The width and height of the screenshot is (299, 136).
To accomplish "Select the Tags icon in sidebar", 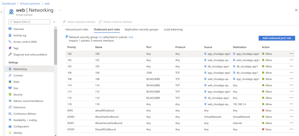I will [x=10, y=48].
